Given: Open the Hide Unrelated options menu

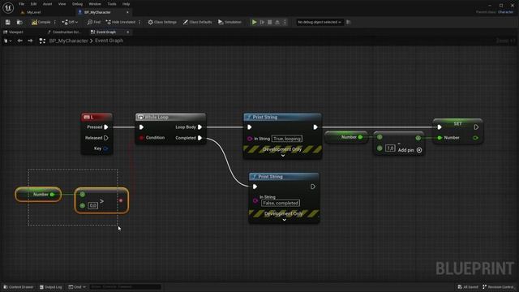Looking at the screenshot, I should 139,22.
